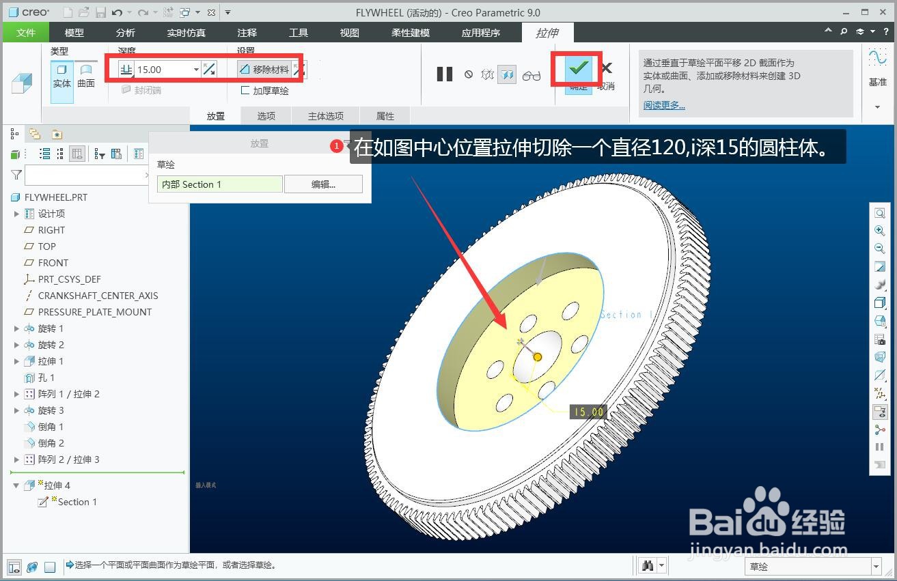This screenshot has width=897, height=581.
Task: Open the 文件 file menu
Action: point(26,32)
